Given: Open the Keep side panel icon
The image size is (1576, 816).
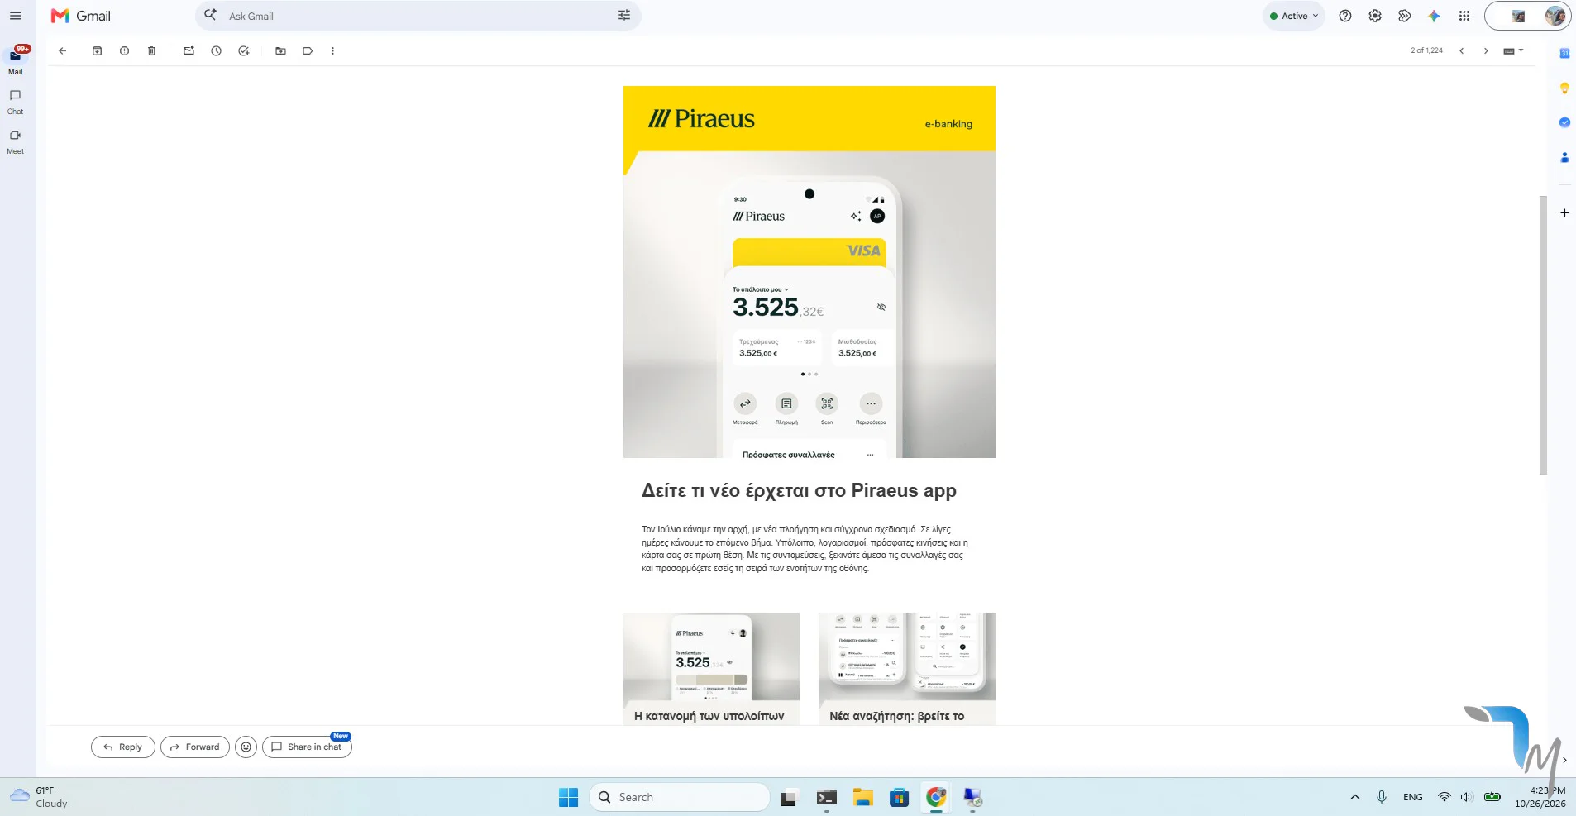Looking at the screenshot, I should pos(1564,88).
